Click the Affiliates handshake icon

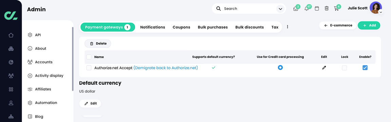(x=30, y=89)
